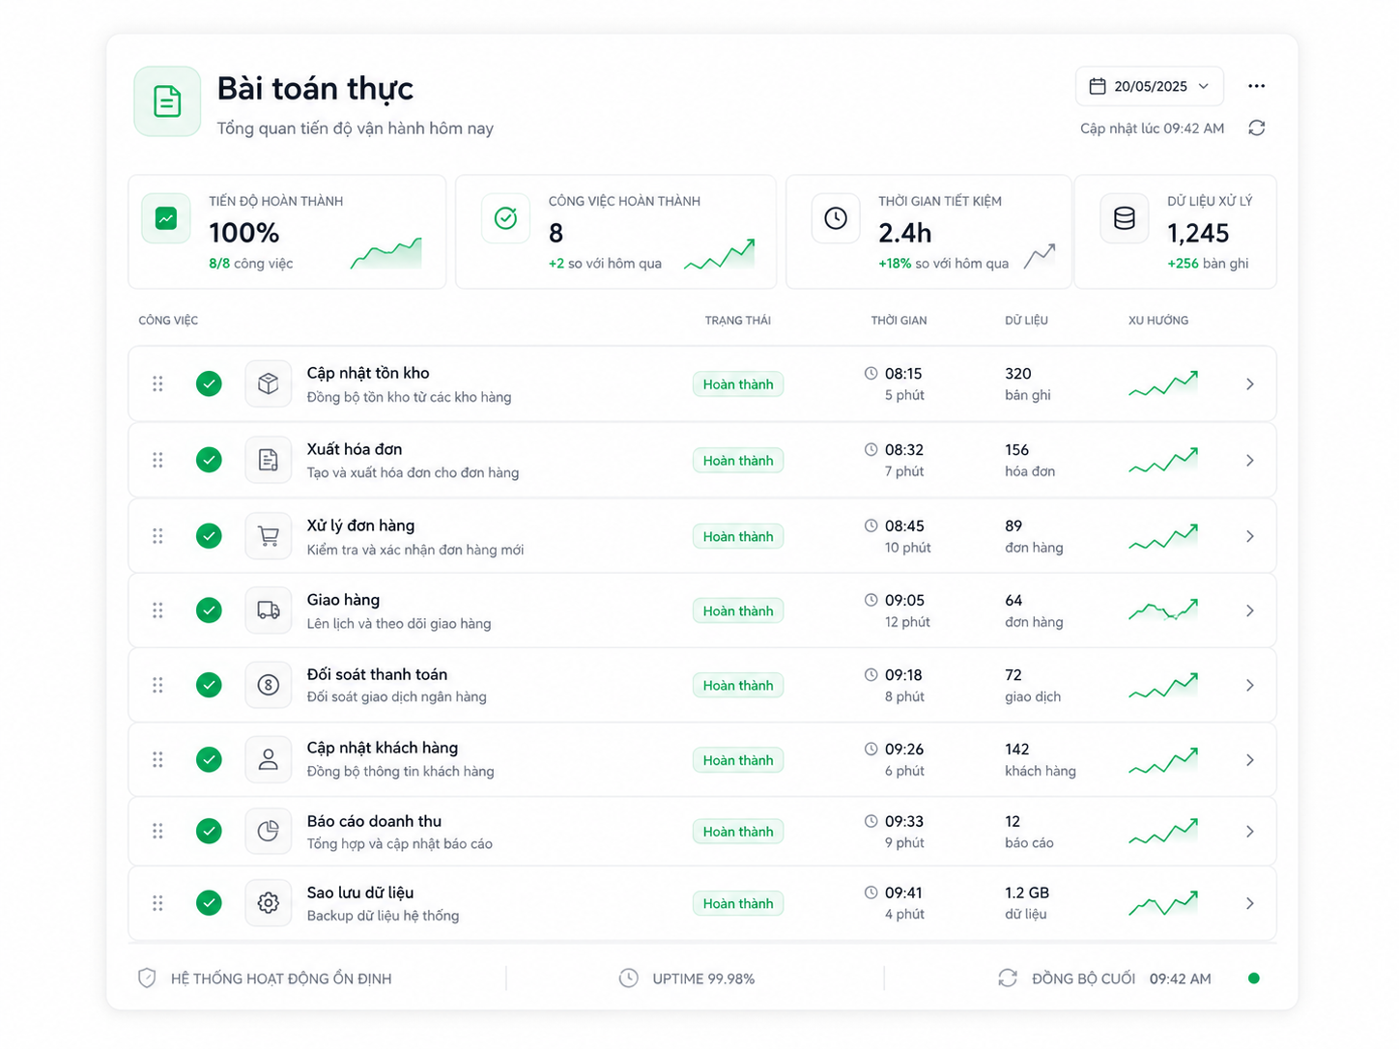Screen dimensions: 1399x1049
Task: Click the truck icon for Giao hàng
Action: [x=269, y=610]
